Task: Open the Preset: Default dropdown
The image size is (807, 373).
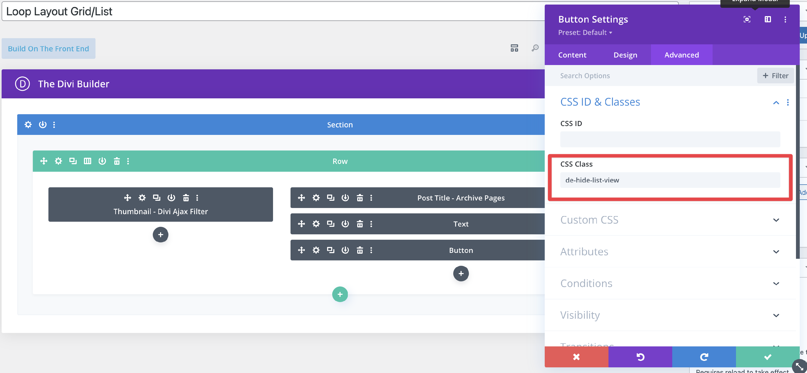Action: [x=585, y=33]
